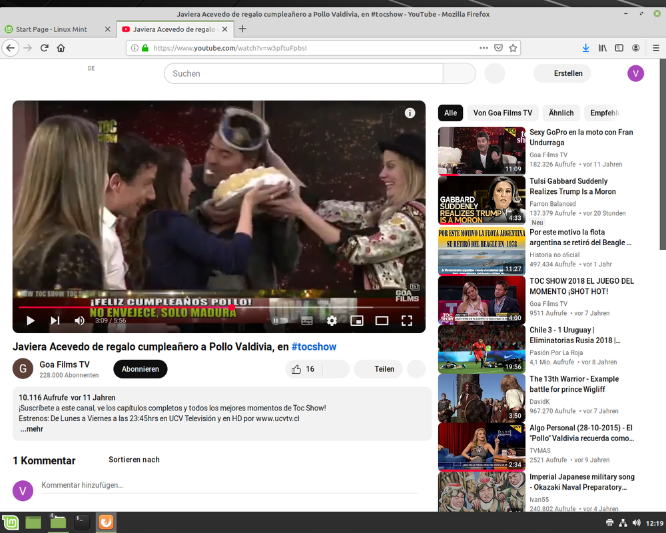Switch to theater mode view
This screenshot has height=533, width=666.
(382, 320)
